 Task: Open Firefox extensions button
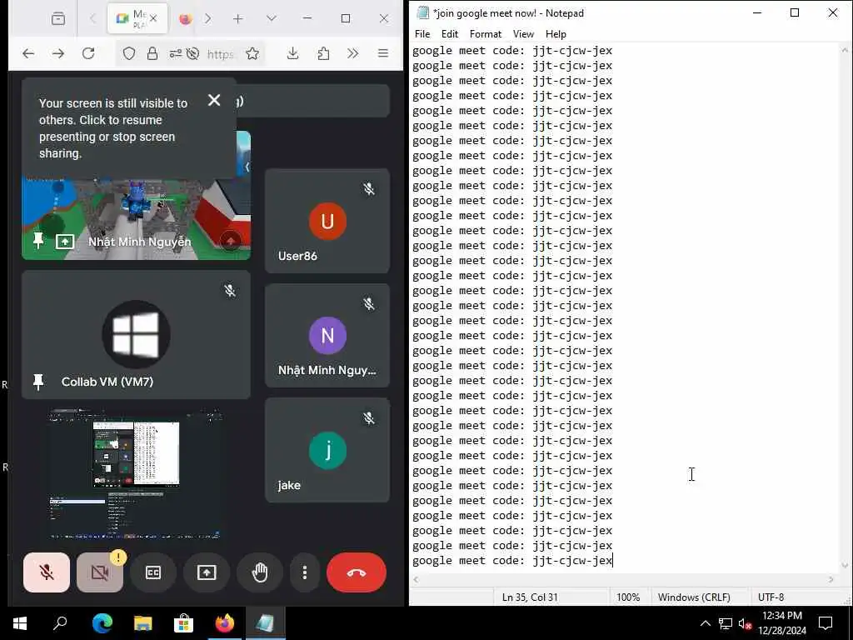(323, 53)
